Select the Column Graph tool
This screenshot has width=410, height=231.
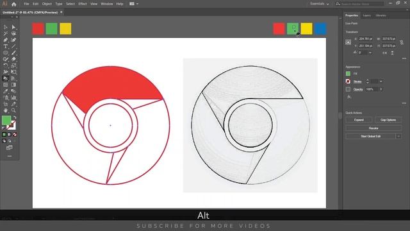13,98
